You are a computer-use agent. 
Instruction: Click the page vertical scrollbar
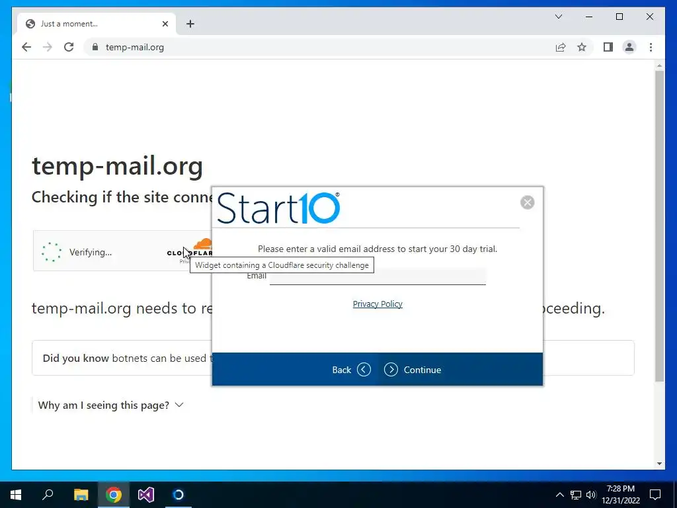[x=659, y=226]
